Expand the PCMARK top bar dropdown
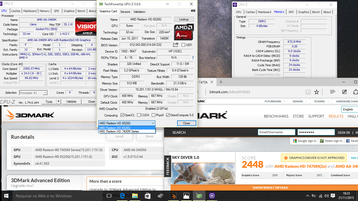358x201 pixels. tap(321, 101)
